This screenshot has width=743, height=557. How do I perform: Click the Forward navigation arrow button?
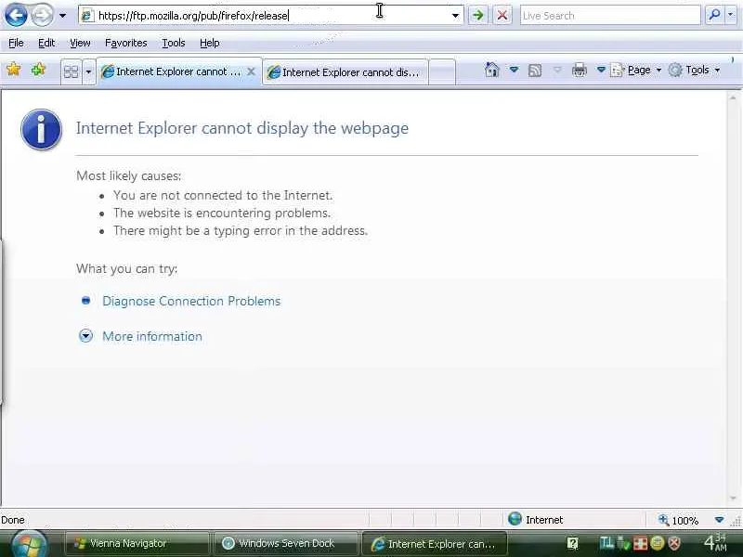tap(42, 15)
